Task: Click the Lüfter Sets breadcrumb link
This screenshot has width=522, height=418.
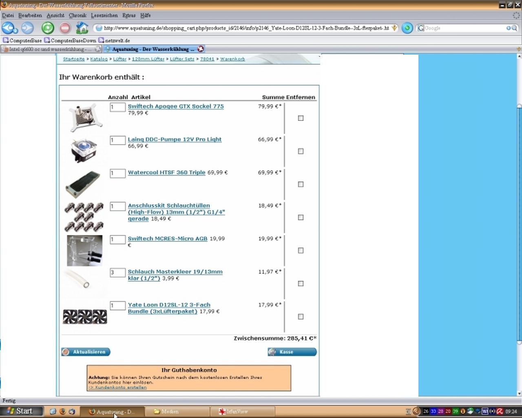Action: coord(182,59)
